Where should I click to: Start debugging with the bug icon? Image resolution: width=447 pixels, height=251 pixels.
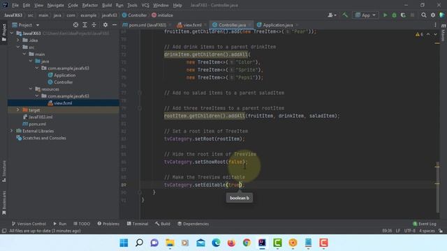394,15
